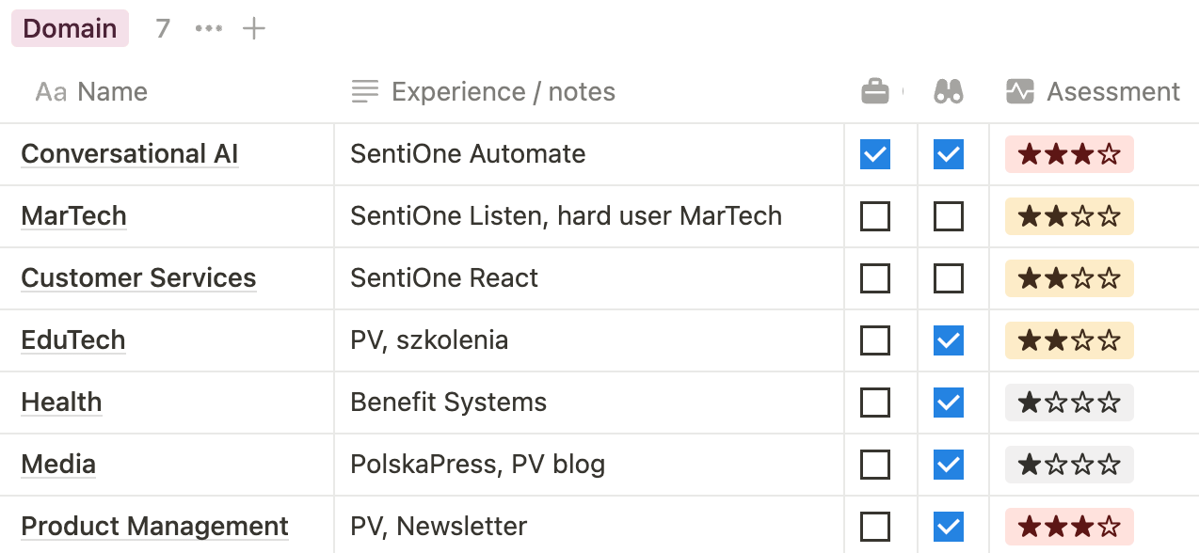Viewport: 1199px width, 553px height.
Task: Edit the PolskaPress, PV blog notes cell
Action: pyautogui.click(x=477, y=465)
